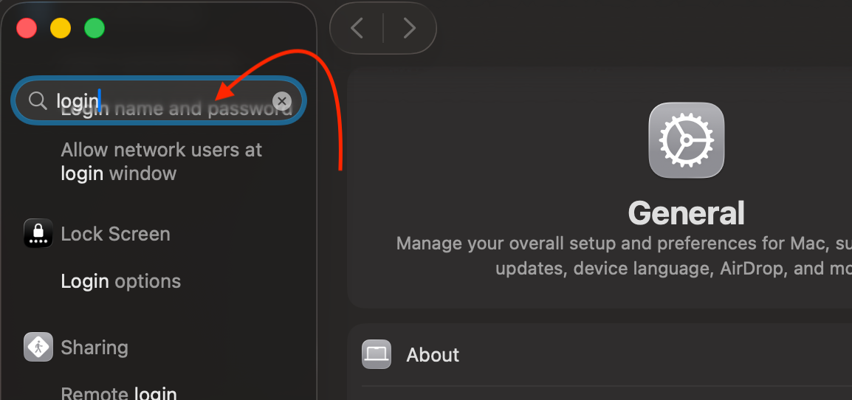Select the 'Remote login' search result
The height and width of the screenshot is (400, 852).
coord(118,393)
